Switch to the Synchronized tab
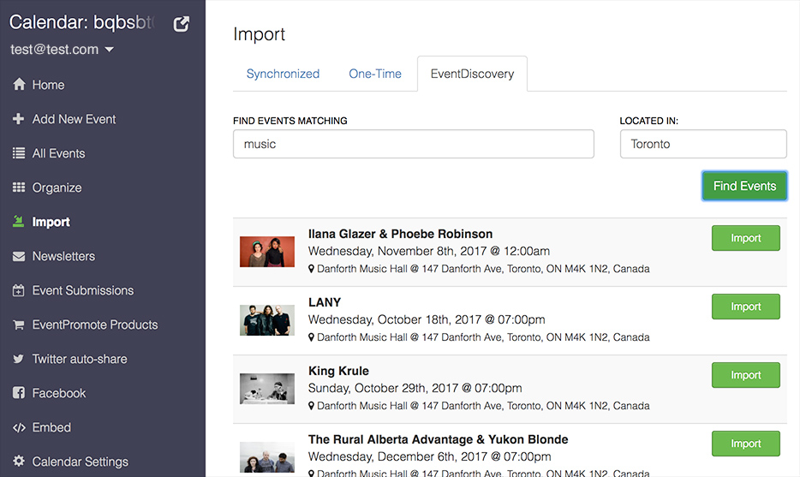The image size is (800, 477). [283, 74]
